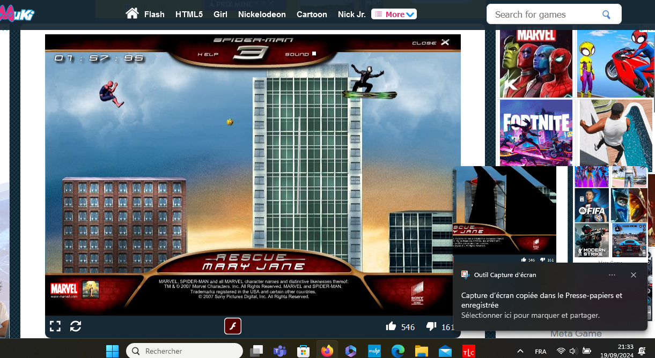This screenshot has height=358, width=655.
Task: Dismiss the Outil Capture d'écran notification
Action: [634, 275]
